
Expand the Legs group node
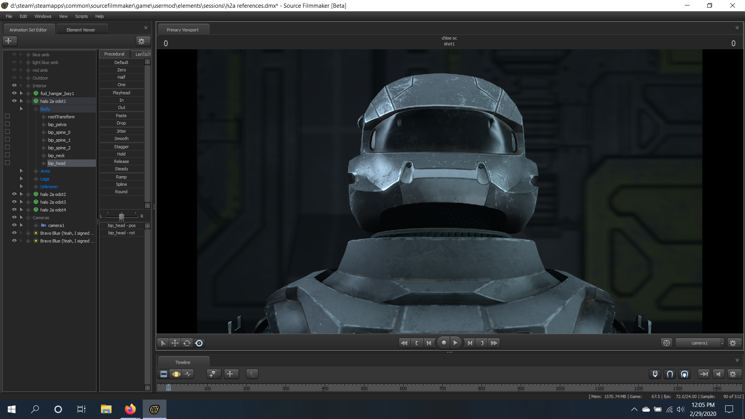(x=36, y=179)
